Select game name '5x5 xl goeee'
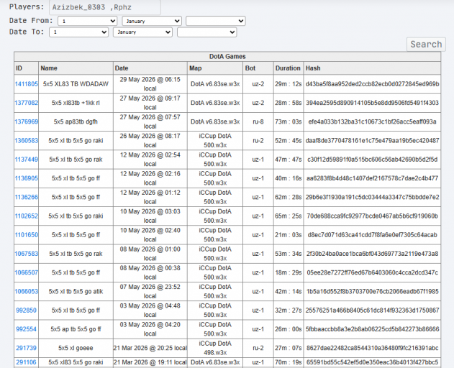Image resolution: width=454 pixels, height=368 pixels. point(76,348)
